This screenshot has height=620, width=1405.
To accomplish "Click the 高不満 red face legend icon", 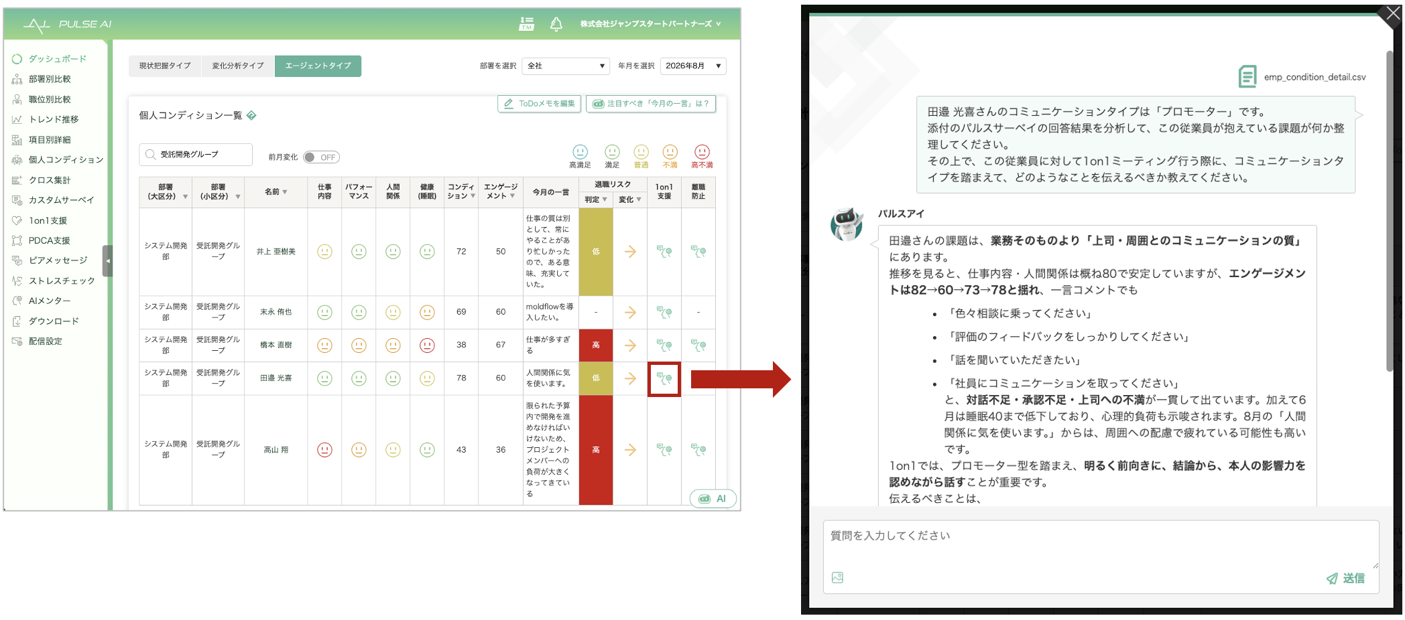I will pyautogui.click(x=702, y=152).
